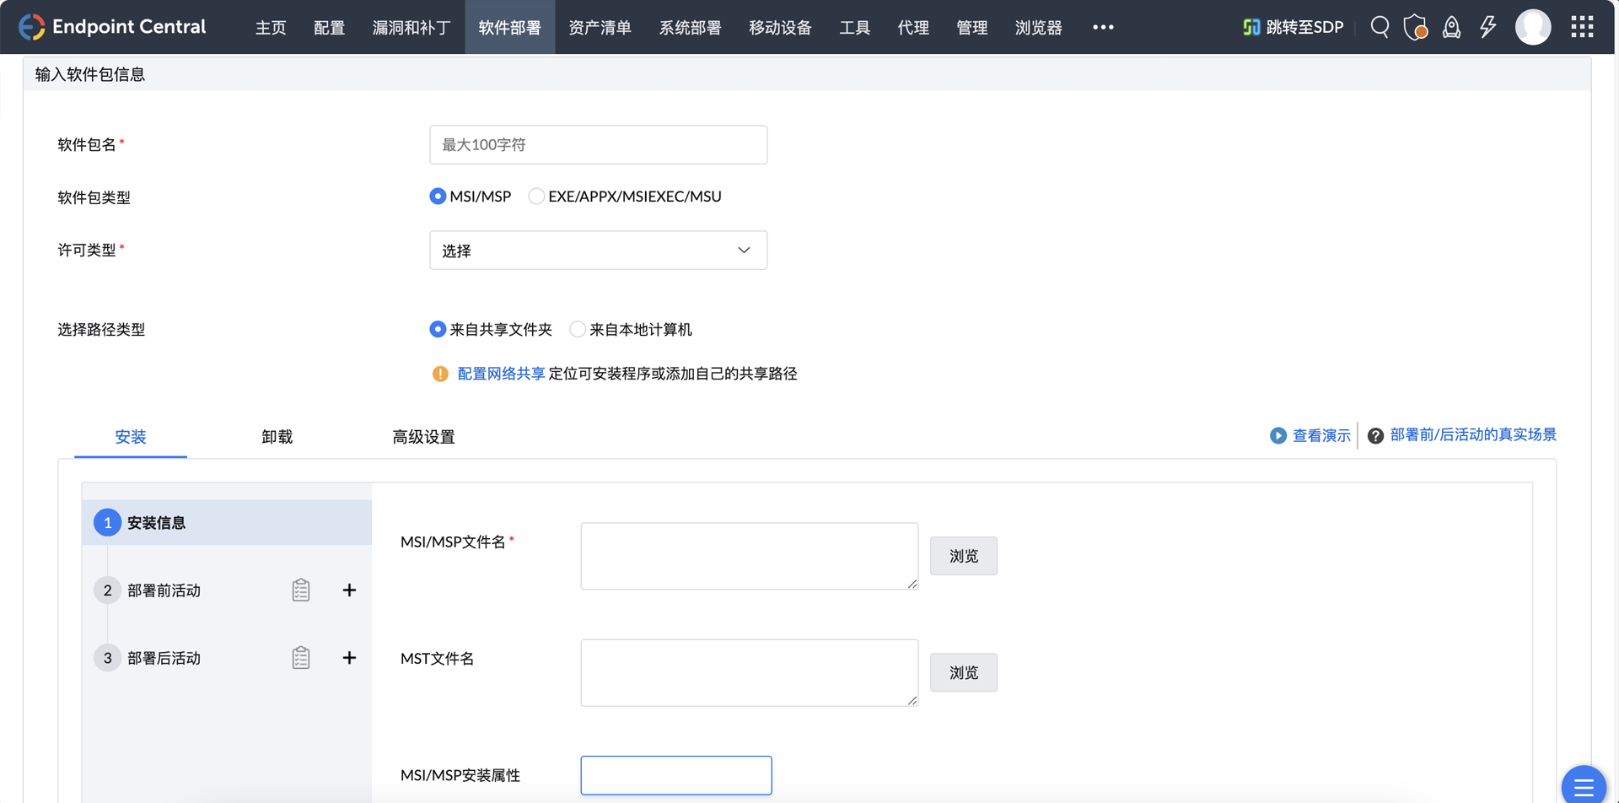Open the blue floating menu button

click(x=1583, y=786)
